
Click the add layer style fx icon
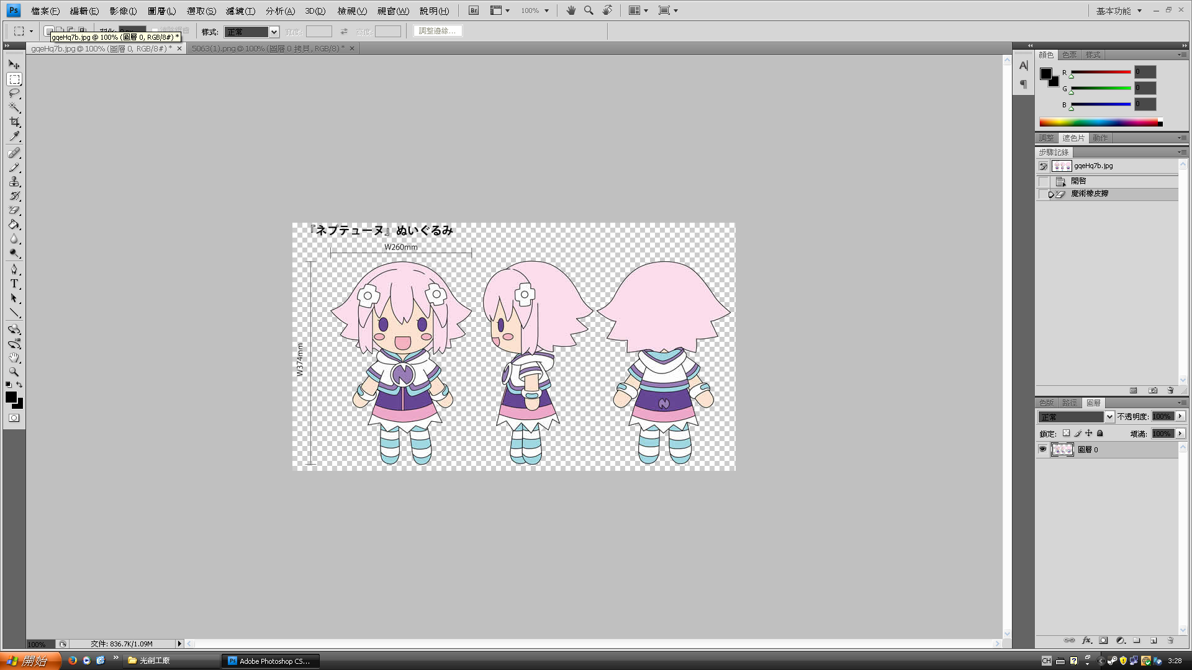pyautogui.click(x=1086, y=640)
